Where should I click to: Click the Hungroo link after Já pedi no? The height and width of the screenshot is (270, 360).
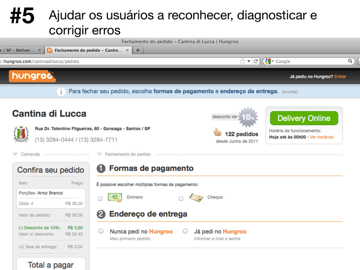click(234, 231)
